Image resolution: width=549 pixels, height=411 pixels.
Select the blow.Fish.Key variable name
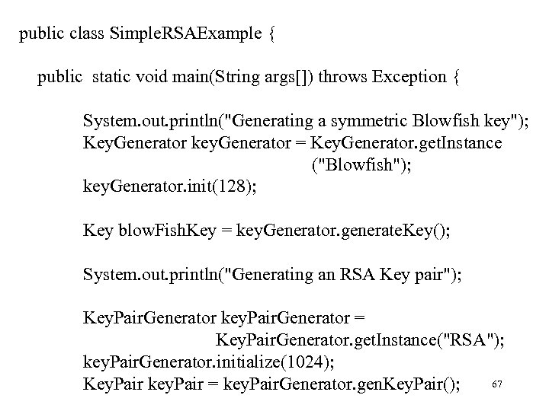tap(159, 229)
